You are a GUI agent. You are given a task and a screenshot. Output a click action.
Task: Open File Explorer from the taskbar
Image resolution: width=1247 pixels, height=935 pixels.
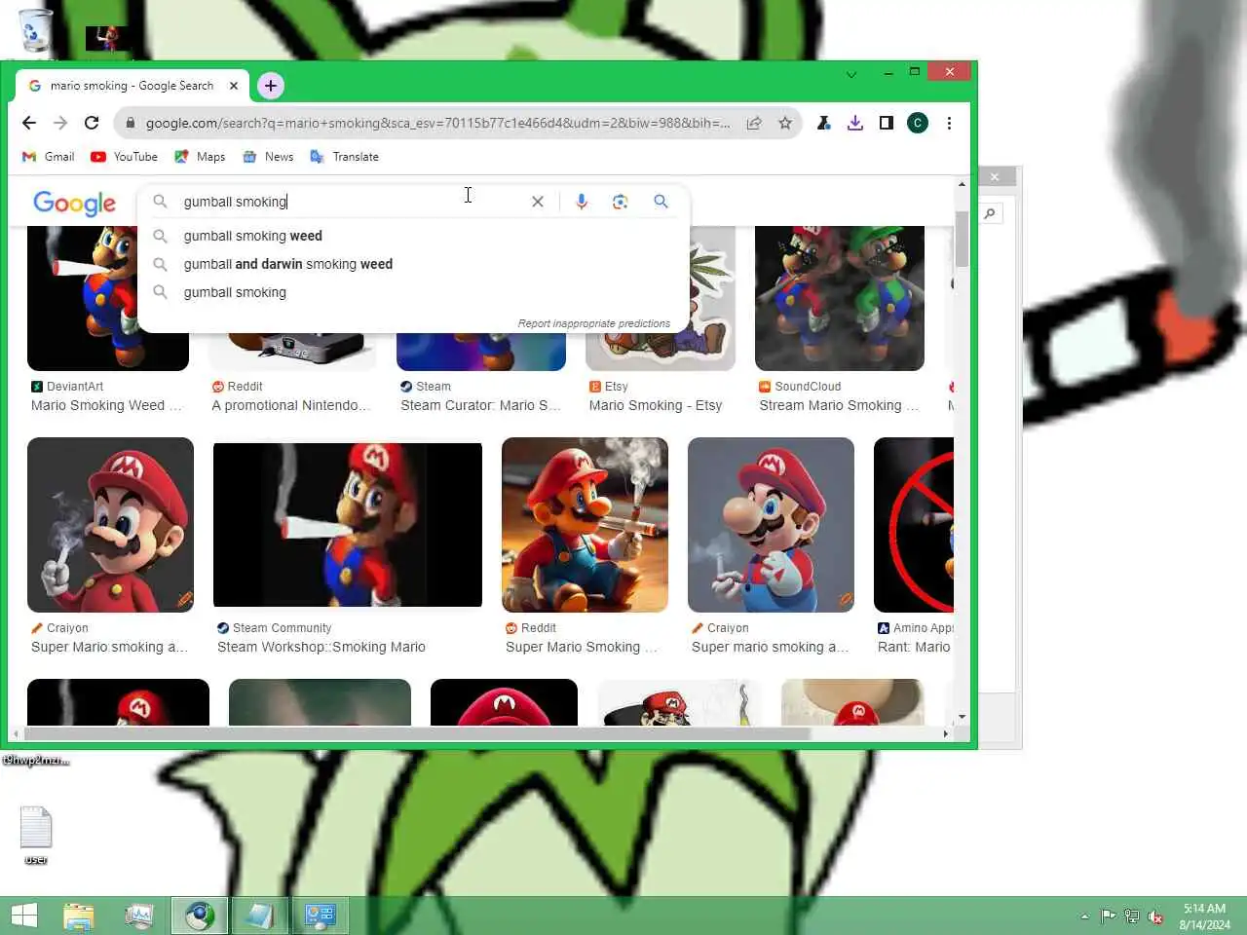79,916
